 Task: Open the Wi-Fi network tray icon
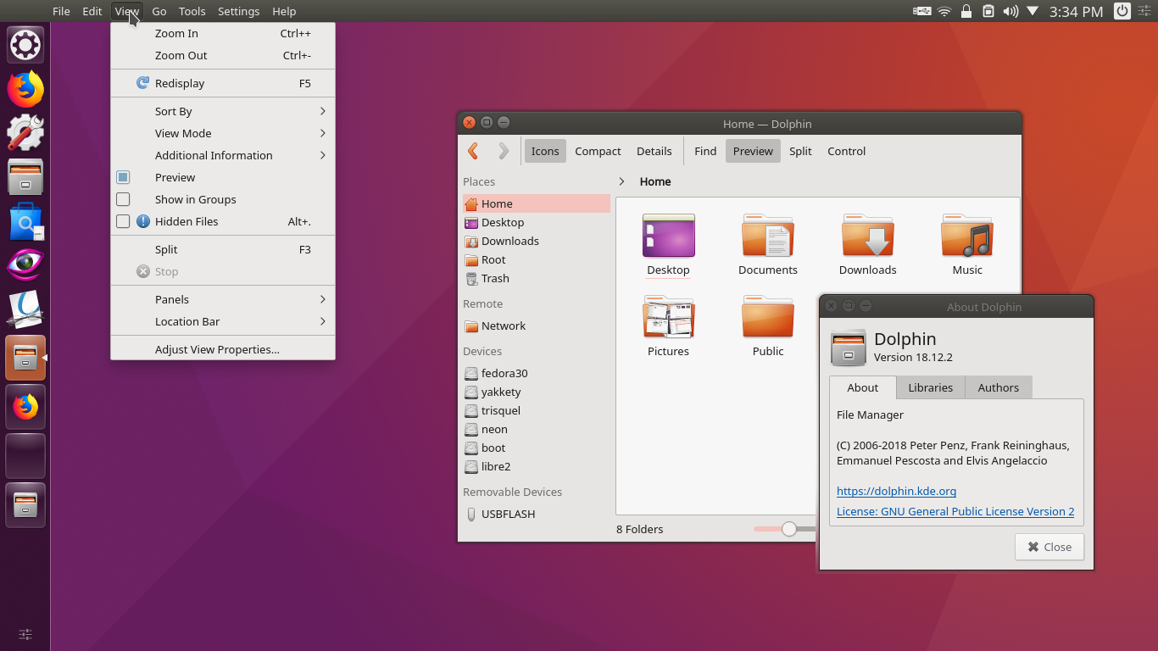(x=945, y=11)
